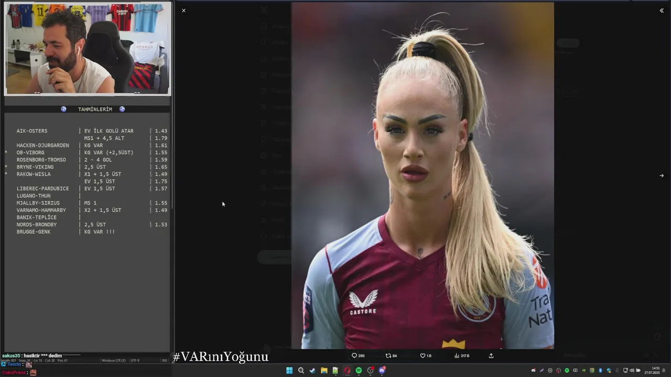Click the 'KG VAR !!!' prediction
The image size is (671, 377).
point(100,231)
